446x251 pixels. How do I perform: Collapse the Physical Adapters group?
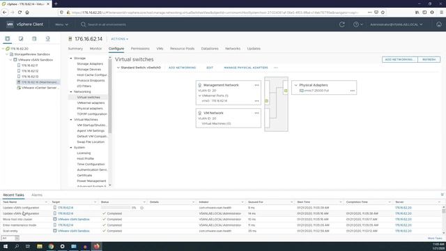tap(295, 85)
